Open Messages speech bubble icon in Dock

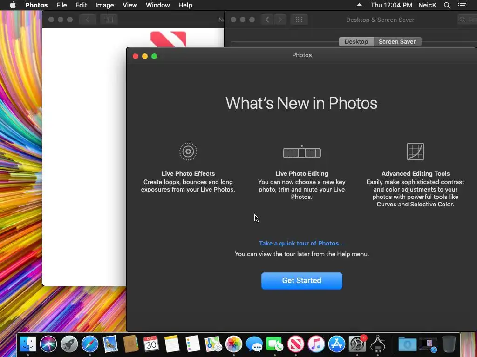coord(254,344)
